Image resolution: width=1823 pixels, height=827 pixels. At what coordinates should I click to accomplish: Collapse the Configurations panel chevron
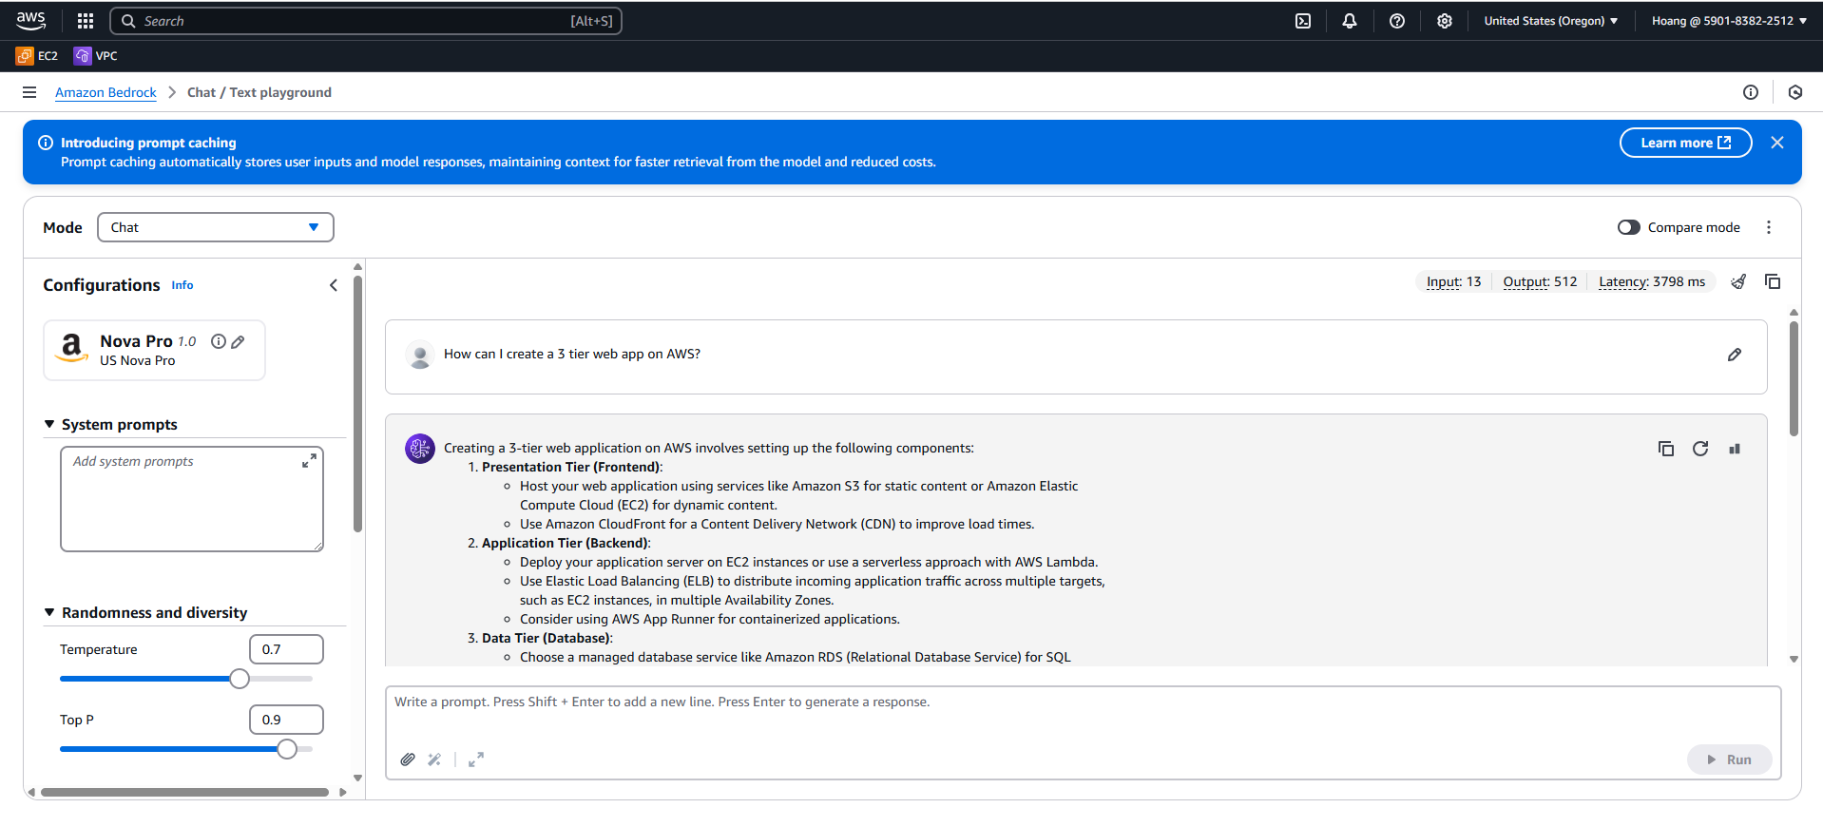(x=334, y=285)
